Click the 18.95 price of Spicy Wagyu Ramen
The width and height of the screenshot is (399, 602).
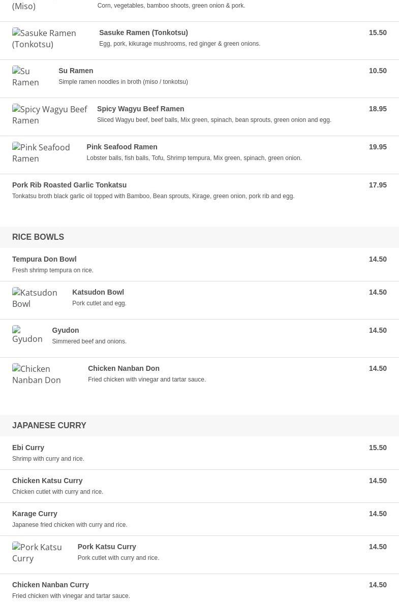coord(378,109)
